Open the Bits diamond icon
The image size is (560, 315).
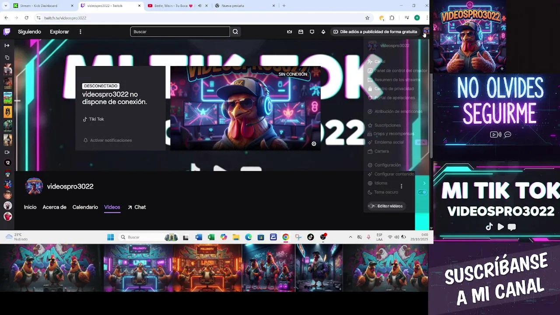point(323,31)
